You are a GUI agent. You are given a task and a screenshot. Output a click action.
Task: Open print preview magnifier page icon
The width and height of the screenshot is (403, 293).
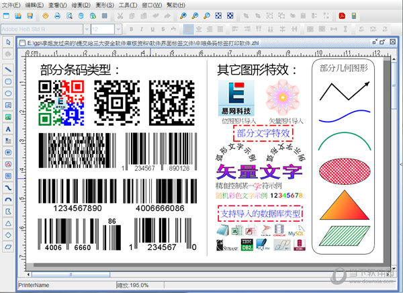click(x=69, y=16)
